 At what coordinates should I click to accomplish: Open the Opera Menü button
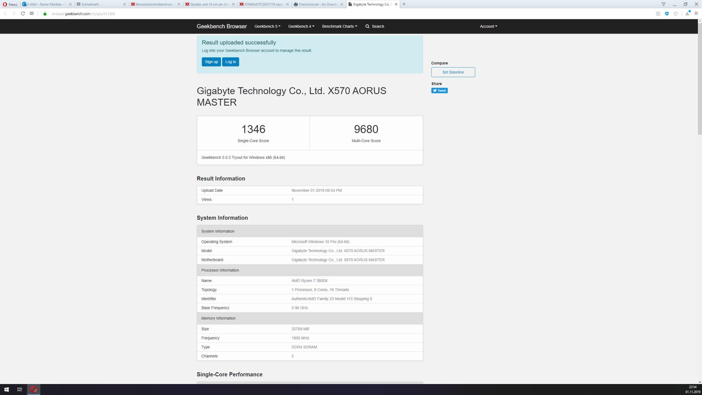tap(10, 4)
